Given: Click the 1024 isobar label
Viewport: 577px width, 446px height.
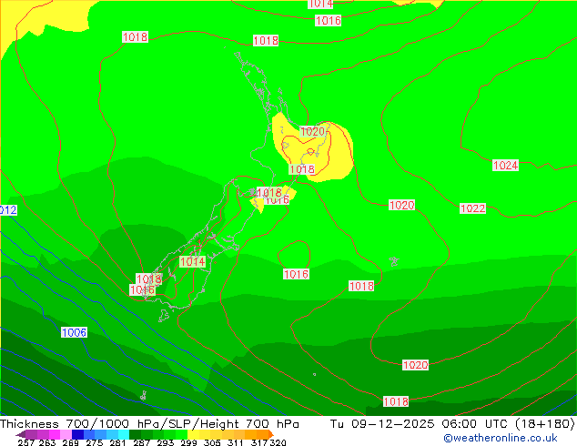Looking at the screenshot, I should (x=505, y=166).
